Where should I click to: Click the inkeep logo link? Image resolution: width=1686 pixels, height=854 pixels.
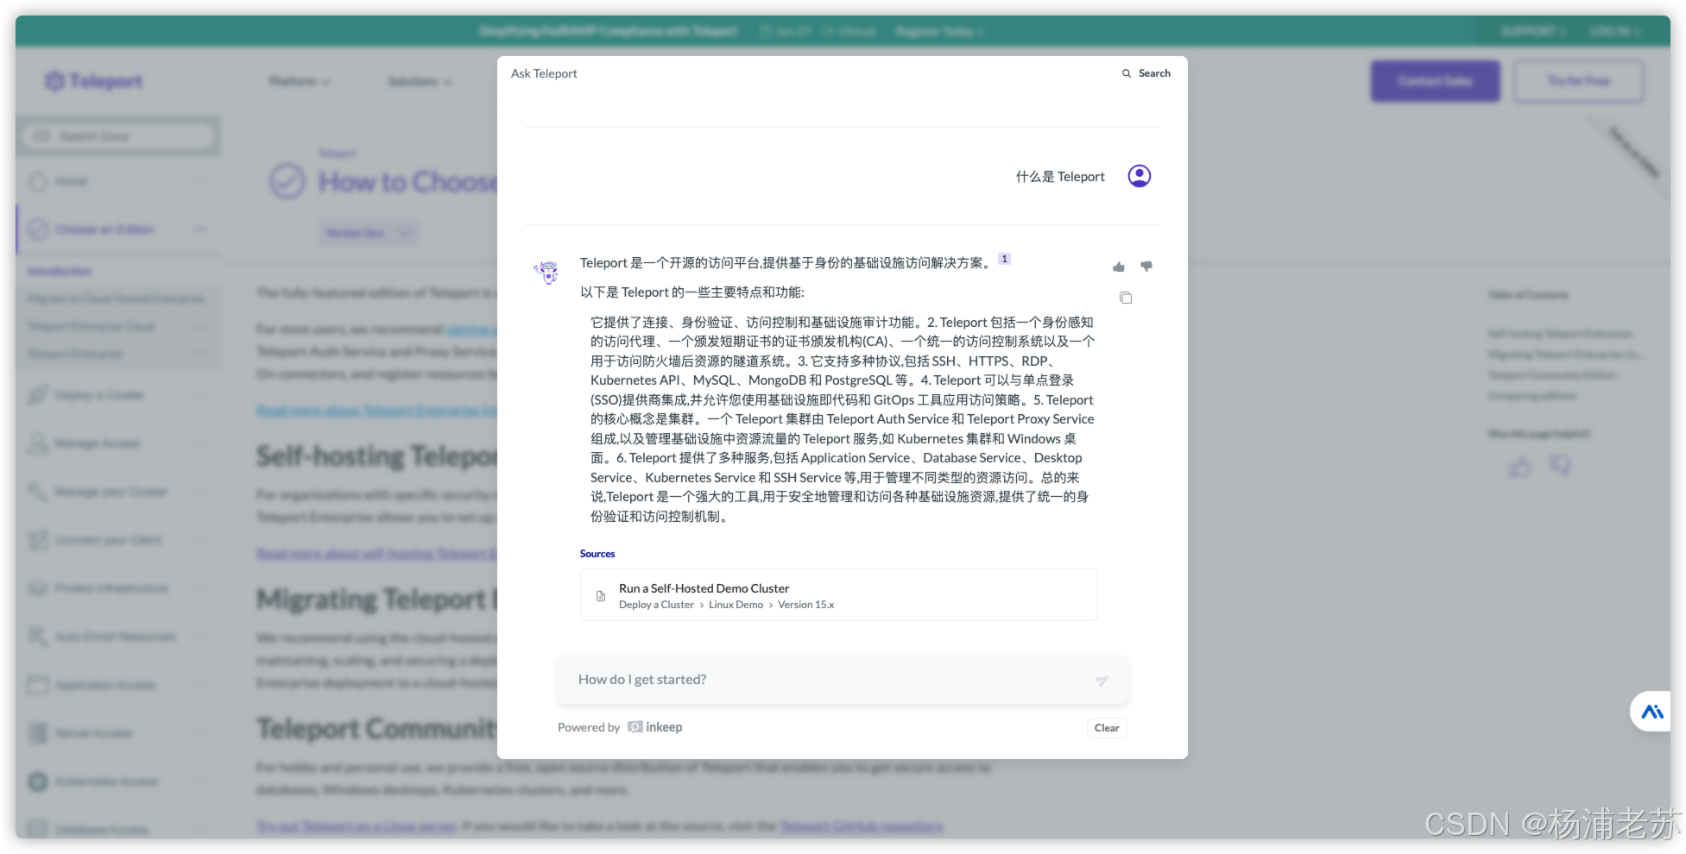coord(655,727)
